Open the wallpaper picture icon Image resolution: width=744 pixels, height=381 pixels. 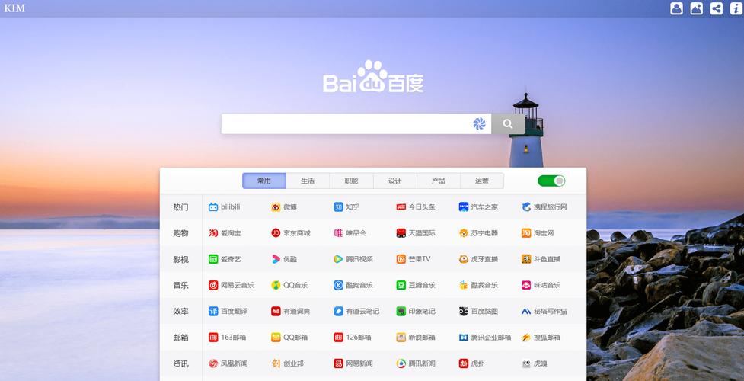(x=696, y=8)
